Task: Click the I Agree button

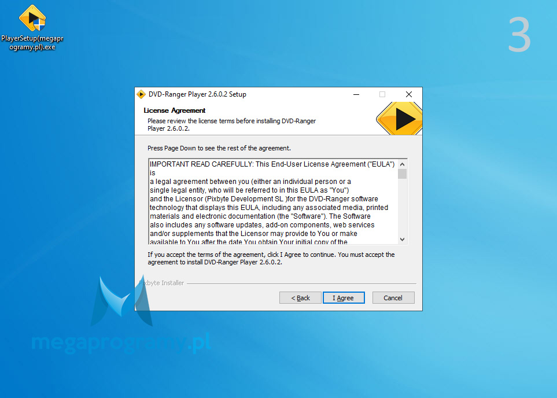Action: (344, 298)
